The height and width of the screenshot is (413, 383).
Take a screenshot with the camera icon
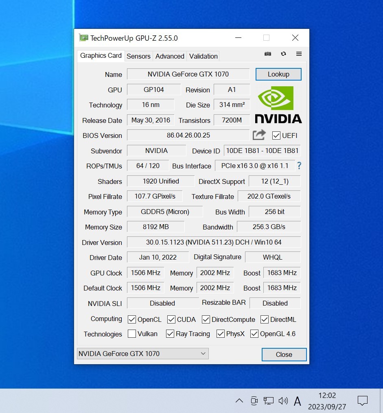(268, 54)
